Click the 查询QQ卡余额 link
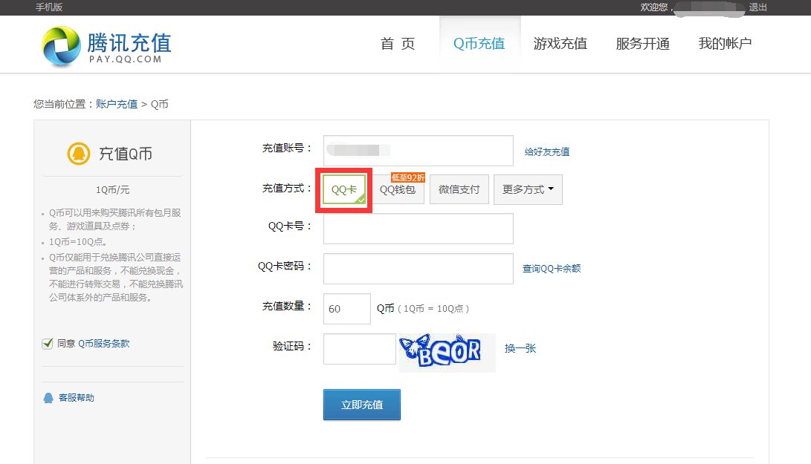The image size is (811, 464). coord(552,269)
